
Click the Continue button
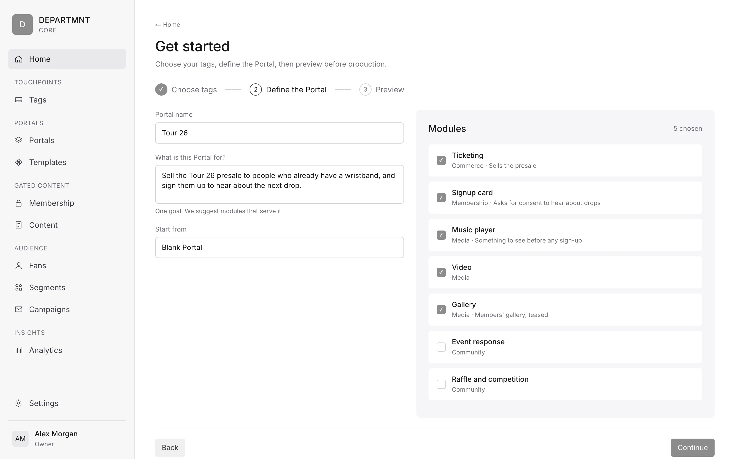pyautogui.click(x=692, y=448)
